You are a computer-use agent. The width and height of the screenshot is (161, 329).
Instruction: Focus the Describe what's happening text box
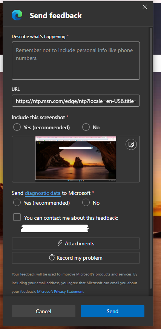(x=76, y=61)
